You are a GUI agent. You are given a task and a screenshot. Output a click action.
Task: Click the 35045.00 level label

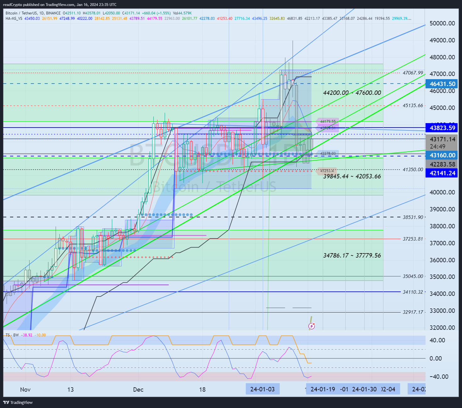[413, 276]
